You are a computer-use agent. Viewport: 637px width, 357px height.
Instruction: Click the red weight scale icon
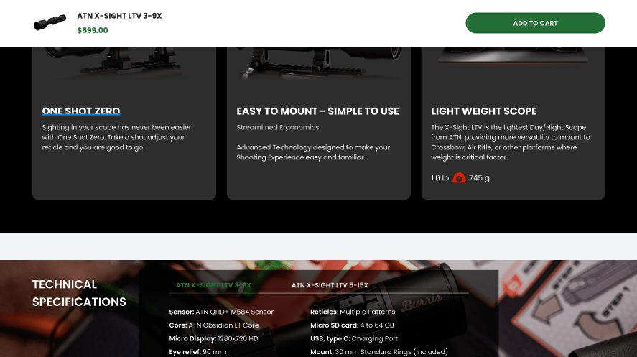pos(459,178)
